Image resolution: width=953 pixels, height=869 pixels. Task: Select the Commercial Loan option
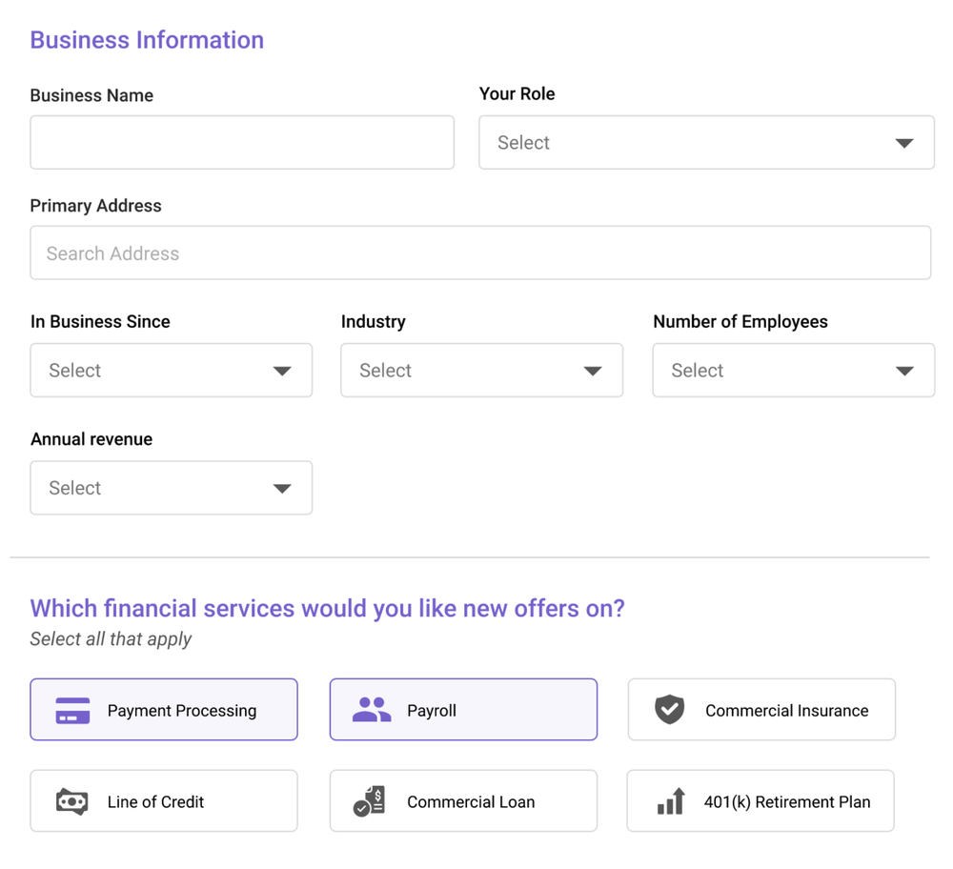464,801
